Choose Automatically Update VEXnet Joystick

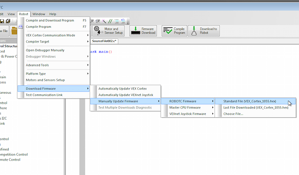125,95
